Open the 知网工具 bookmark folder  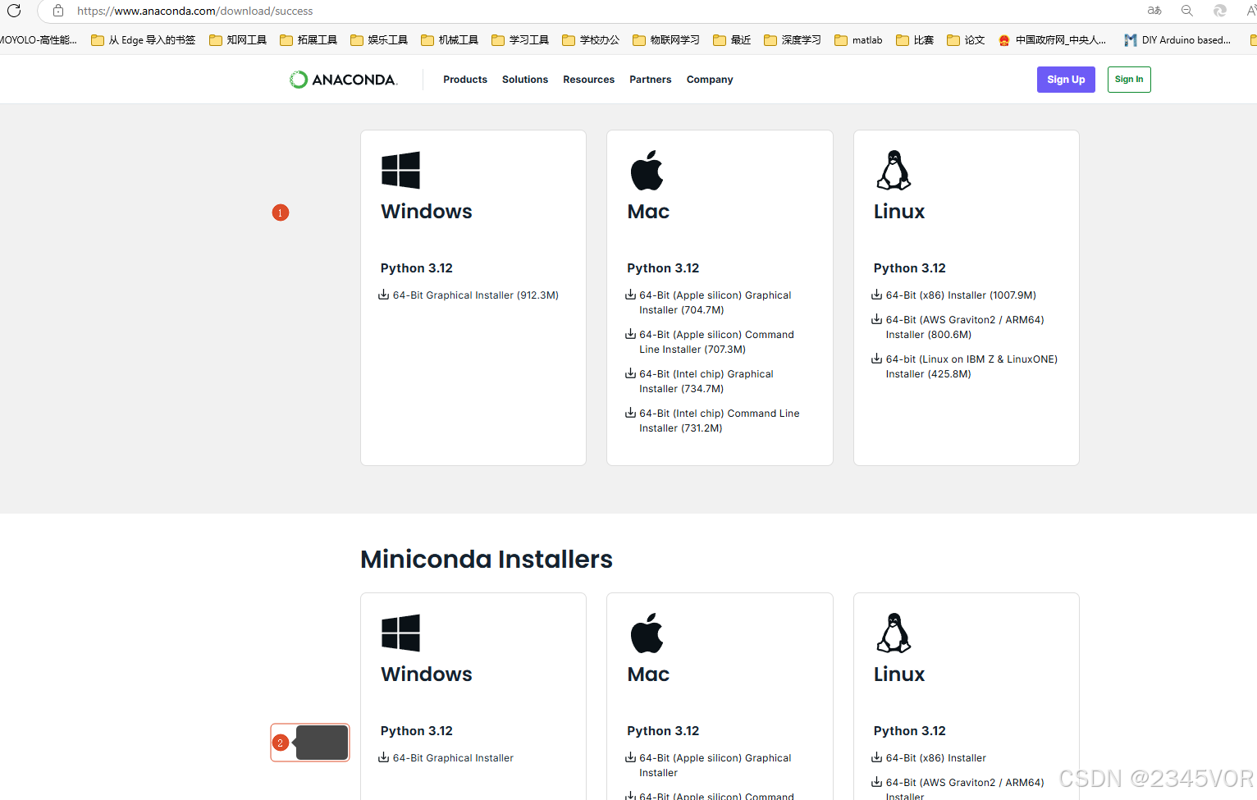[x=238, y=39]
